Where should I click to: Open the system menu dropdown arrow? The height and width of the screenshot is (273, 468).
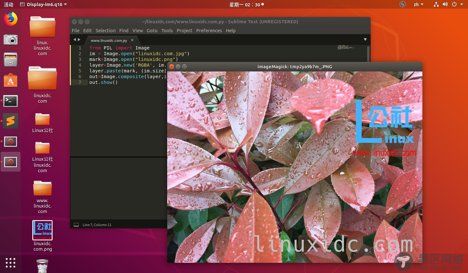(x=462, y=4)
